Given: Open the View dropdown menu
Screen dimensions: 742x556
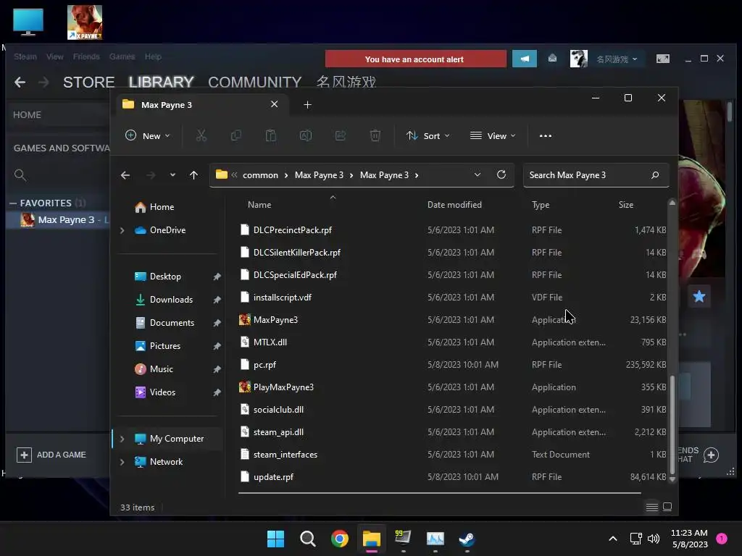Looking at the screenshot, I should (x=493, y=135).
